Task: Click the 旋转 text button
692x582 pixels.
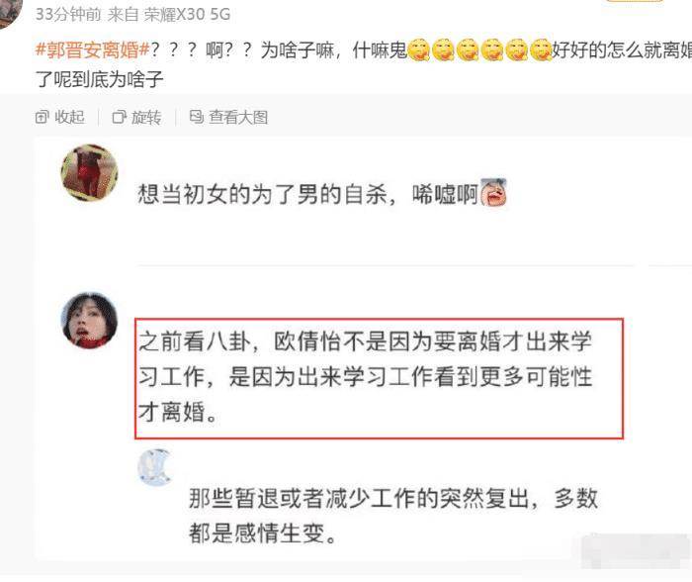Action: tap(146, 117)
